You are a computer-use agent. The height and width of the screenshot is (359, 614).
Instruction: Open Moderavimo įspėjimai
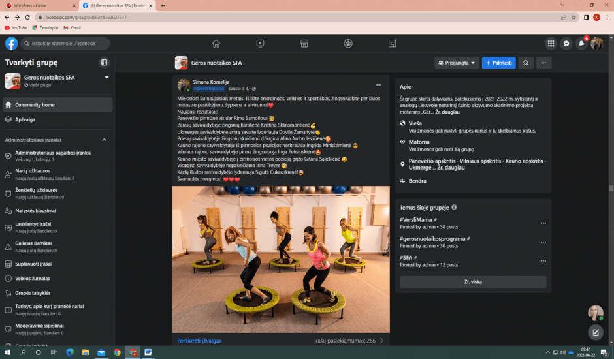pyautogui.click(x=57, y=329)
